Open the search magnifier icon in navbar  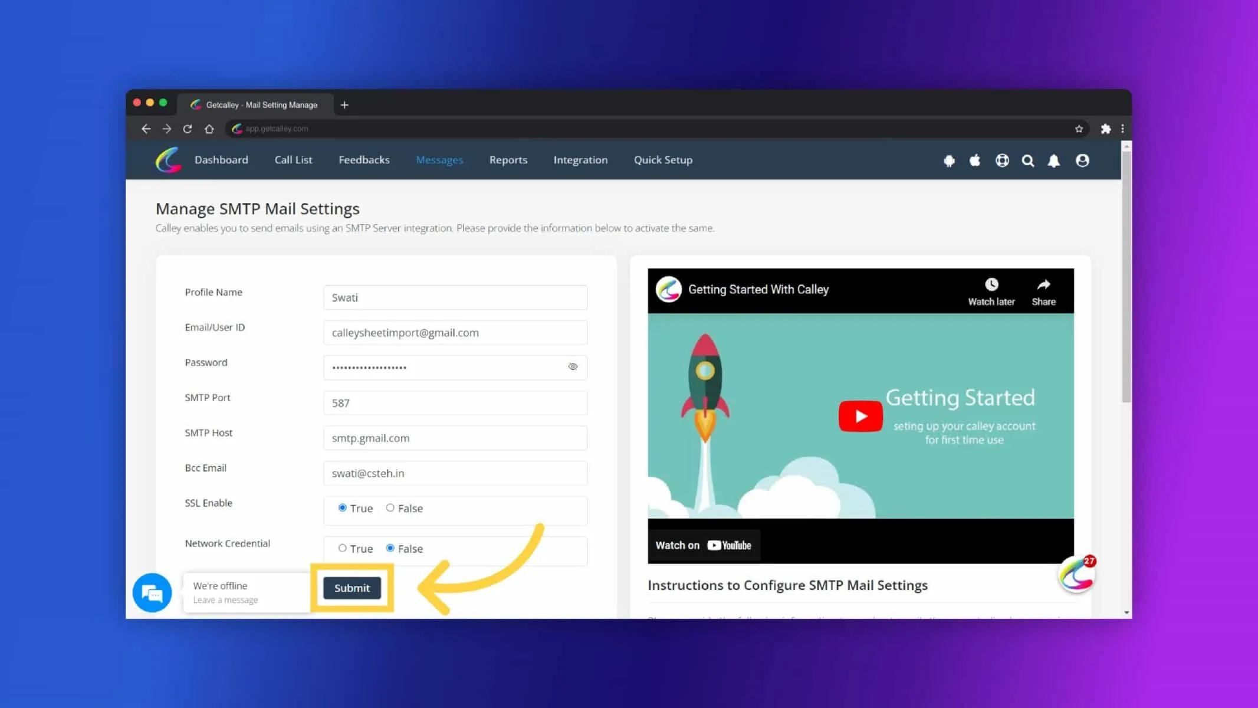(x=1028, y=160)
